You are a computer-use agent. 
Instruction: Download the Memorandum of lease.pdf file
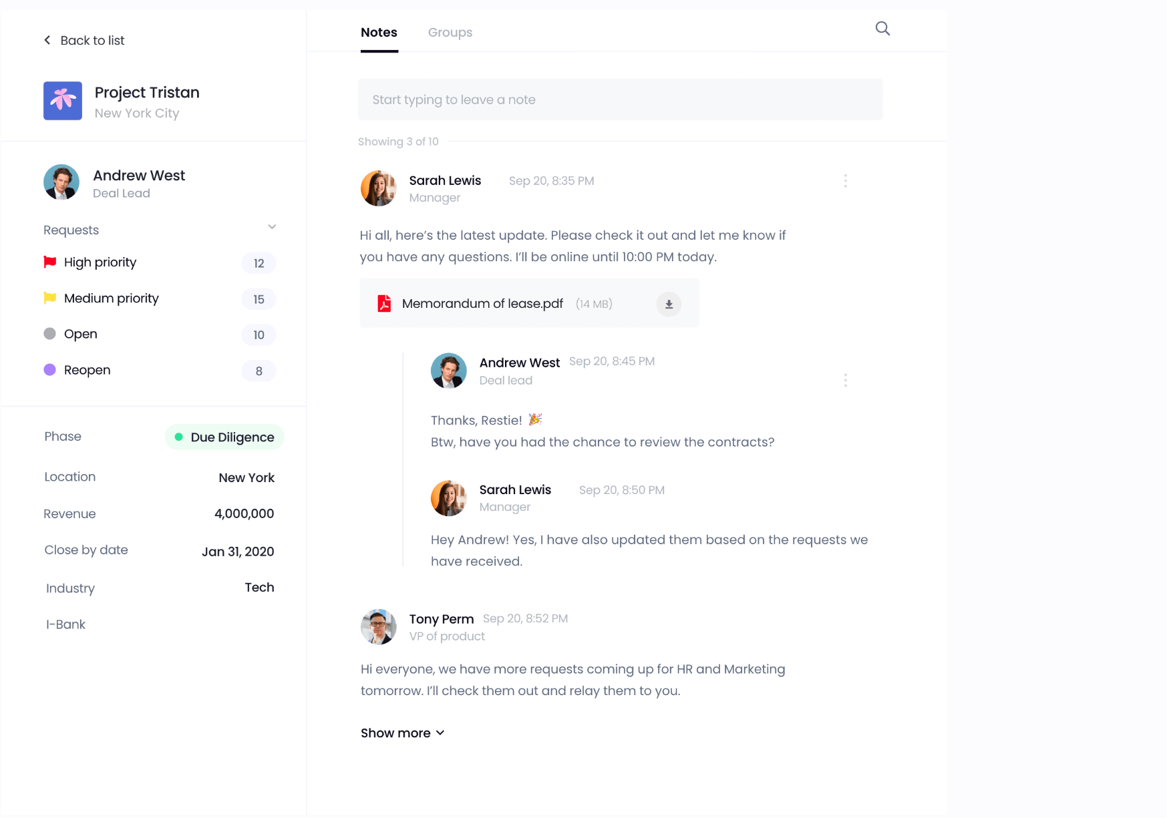(x=668, y=303)
